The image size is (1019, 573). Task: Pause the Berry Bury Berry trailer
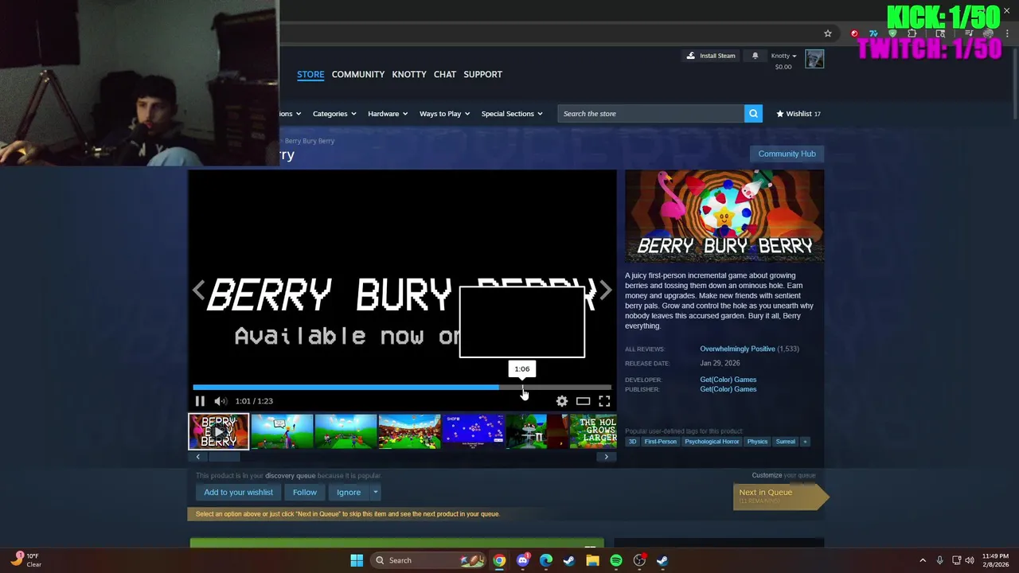coord(200,401)
